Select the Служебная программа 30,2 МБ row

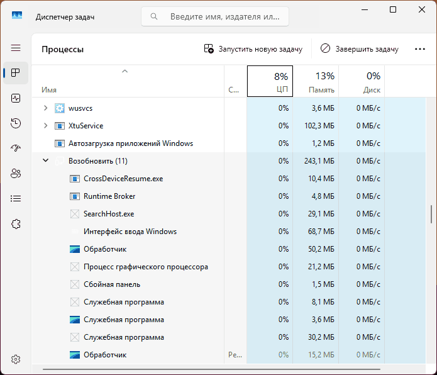coord(229,337)
